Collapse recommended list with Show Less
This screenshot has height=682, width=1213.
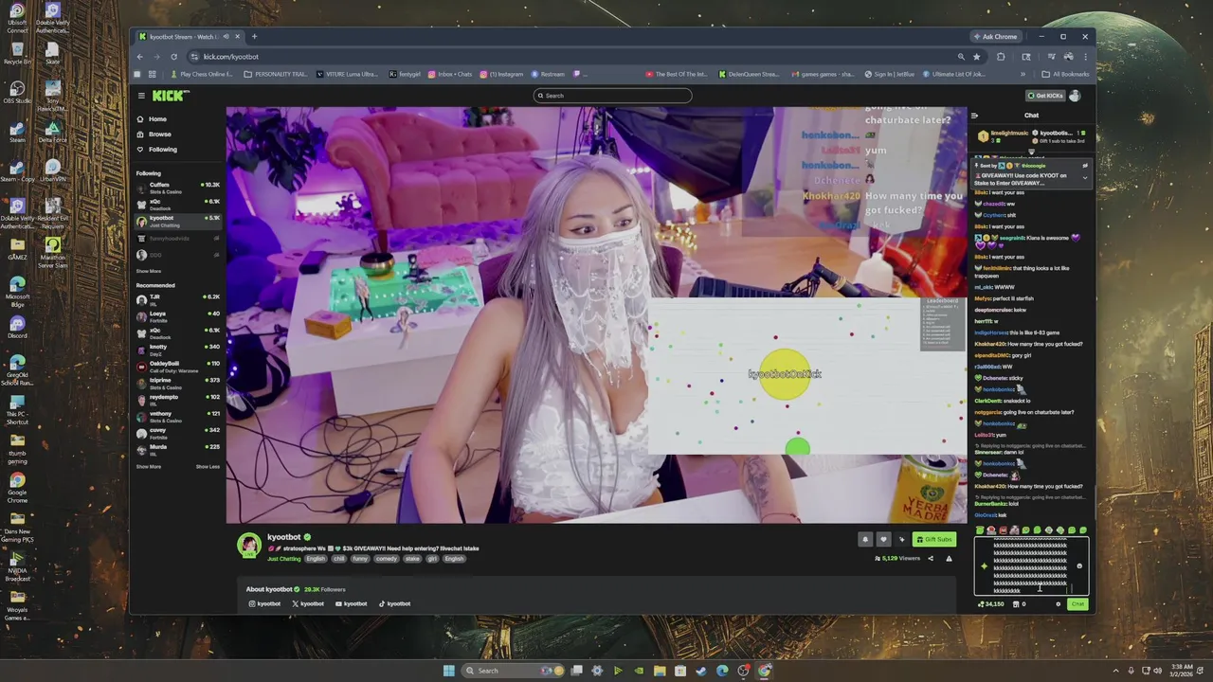(208, 467)
